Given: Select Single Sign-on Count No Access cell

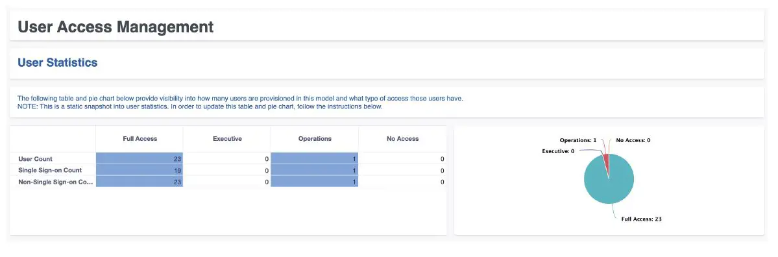Looking at the screenshot, I should click(402, 170).
